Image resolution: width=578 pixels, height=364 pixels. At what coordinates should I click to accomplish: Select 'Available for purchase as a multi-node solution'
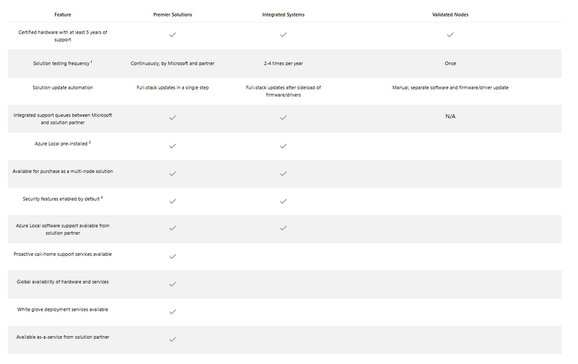point(63,172)
